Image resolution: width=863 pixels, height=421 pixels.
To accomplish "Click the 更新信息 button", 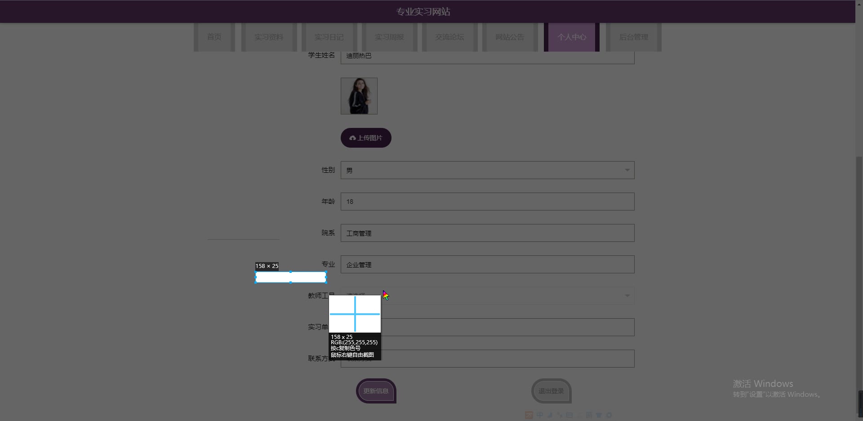I will click(x=376, y=391).
